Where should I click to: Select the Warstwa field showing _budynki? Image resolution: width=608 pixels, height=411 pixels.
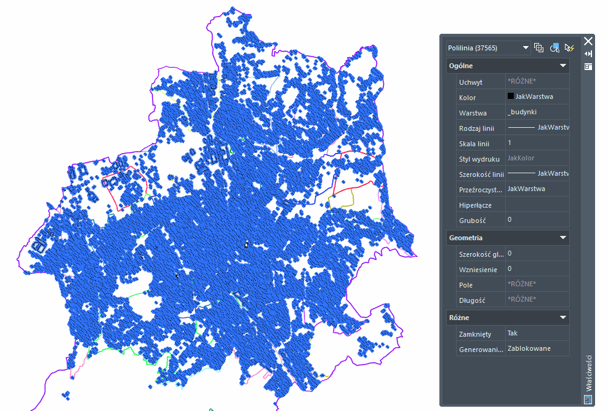pos(537,112)
